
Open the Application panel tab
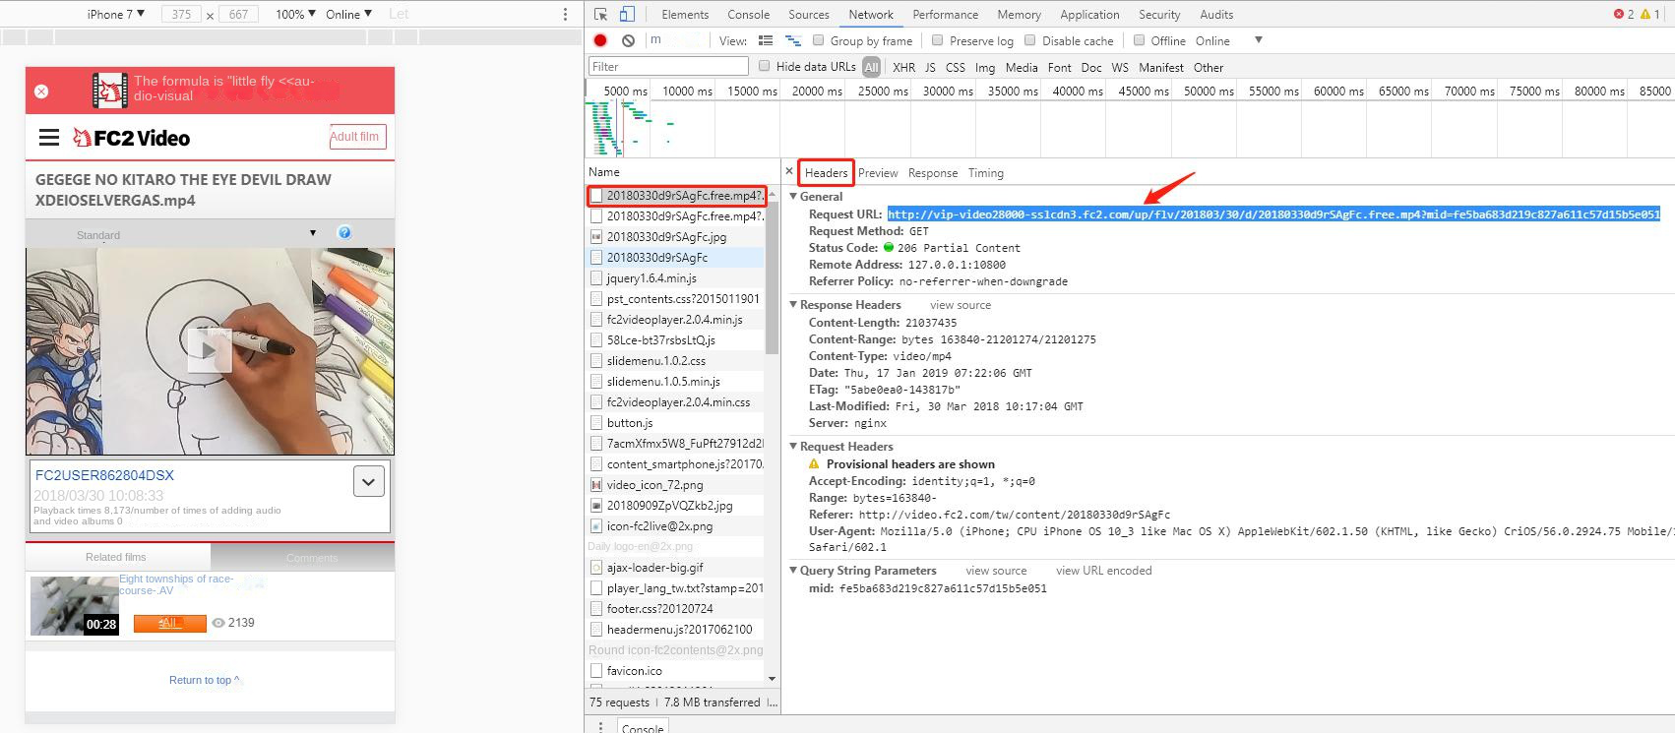pos(1089,14)
